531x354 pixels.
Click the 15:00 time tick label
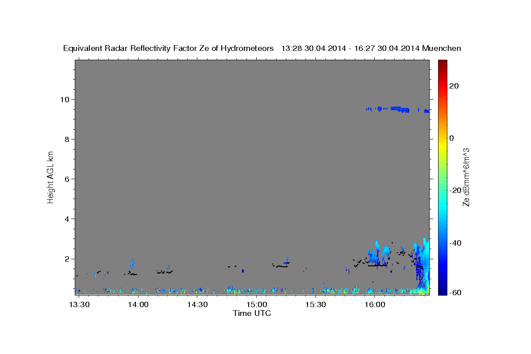tap(257, 304)
